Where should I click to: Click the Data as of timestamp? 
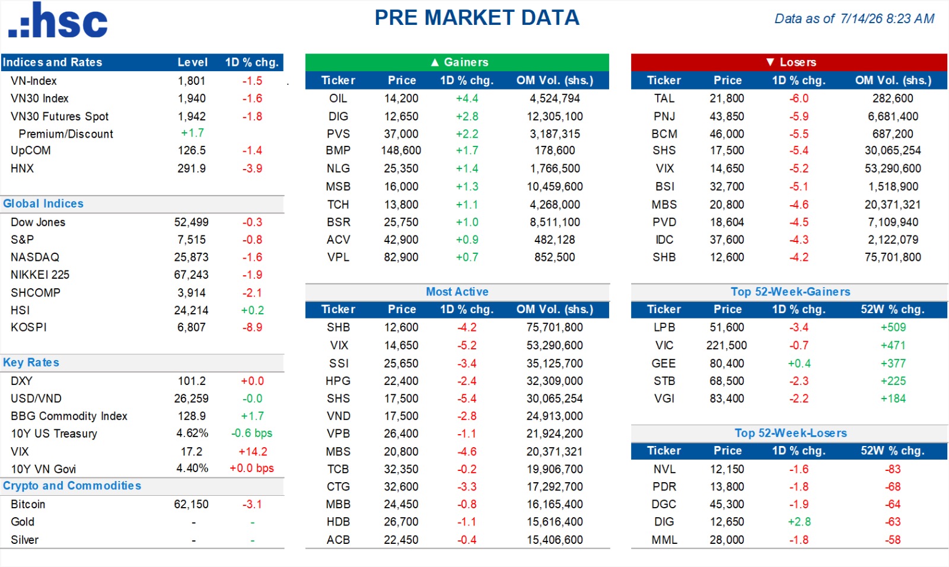coord(854,19)
